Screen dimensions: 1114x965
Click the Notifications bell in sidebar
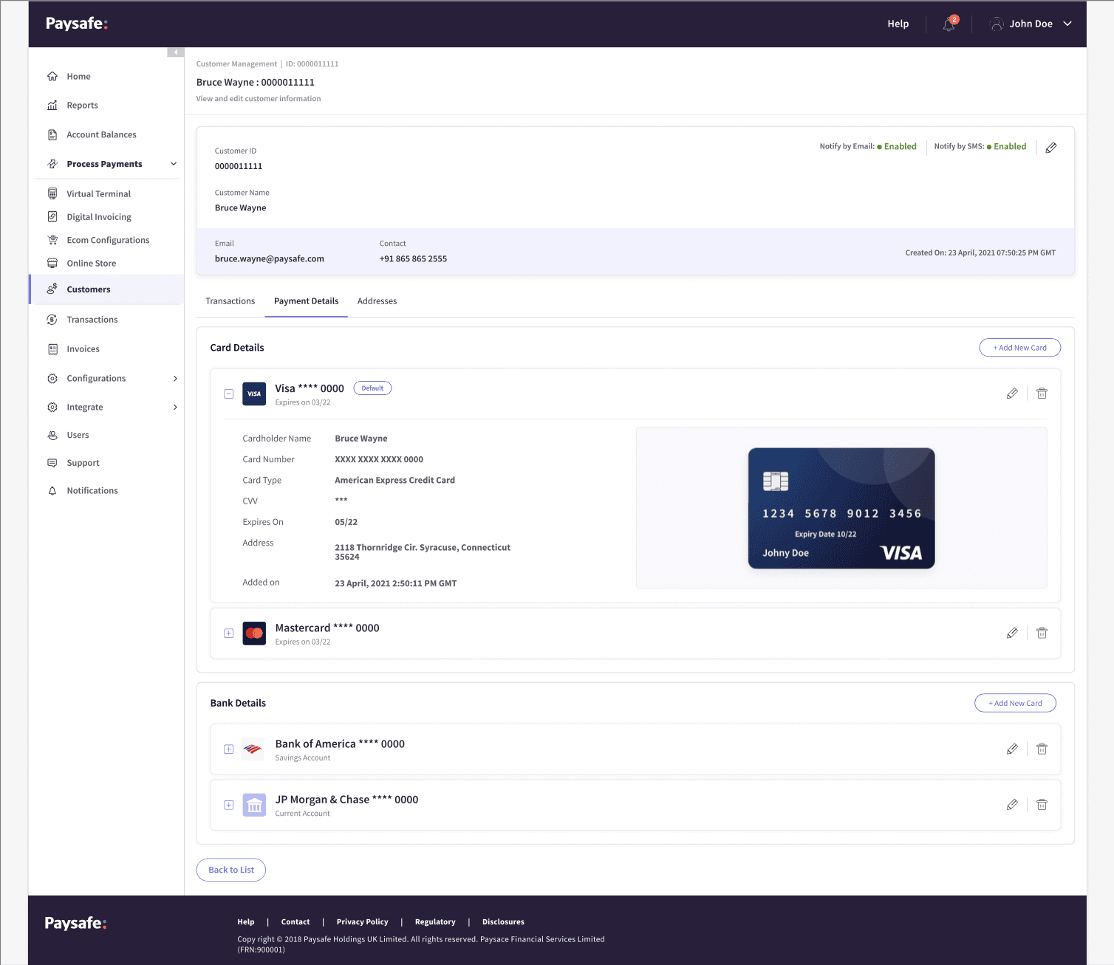point(52,490)
